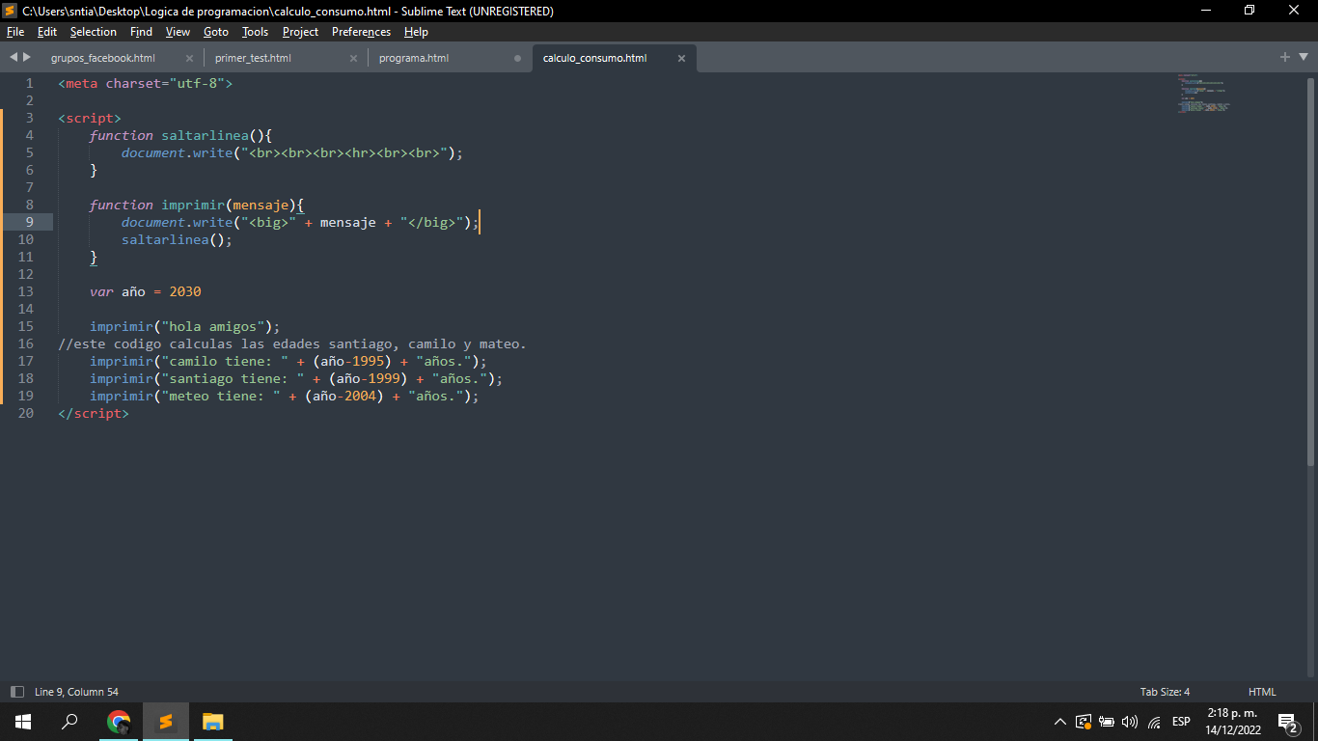Click the number 1999 on line 18
This screenshot has height=741, width=1318.
[384, 378]
